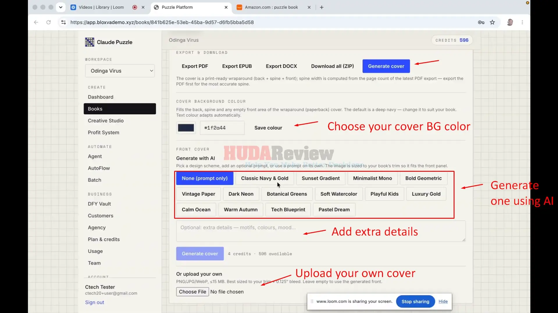This screenshot has height=313, width=558.
Task: Switch to Amazon.com puzzle book tab
Action: [271, 7]
